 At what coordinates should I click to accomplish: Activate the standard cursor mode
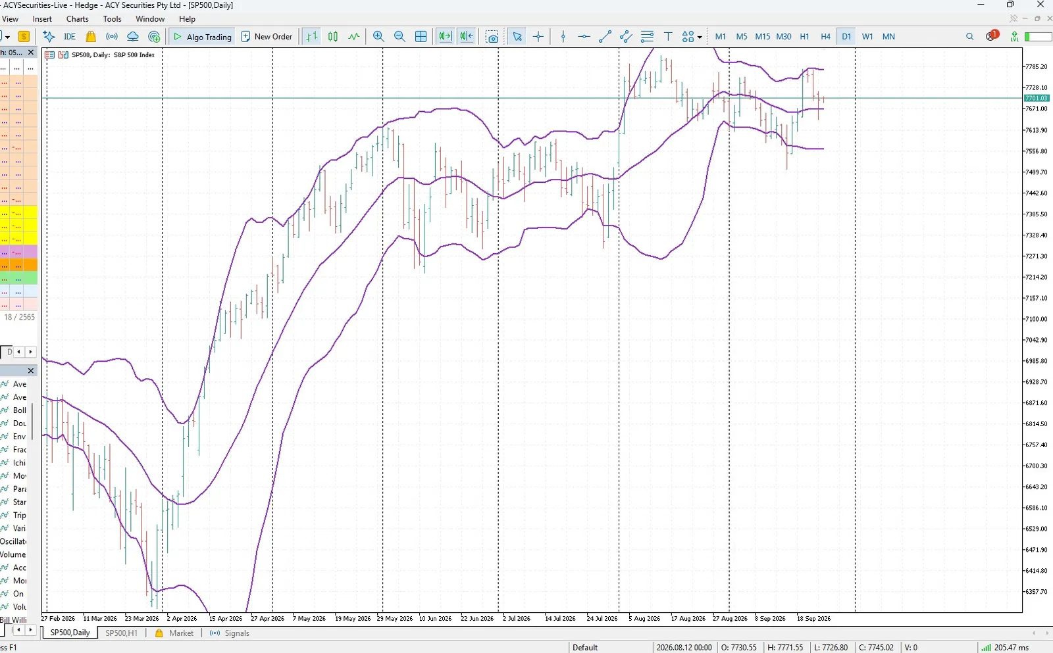[x=517, y=37]
